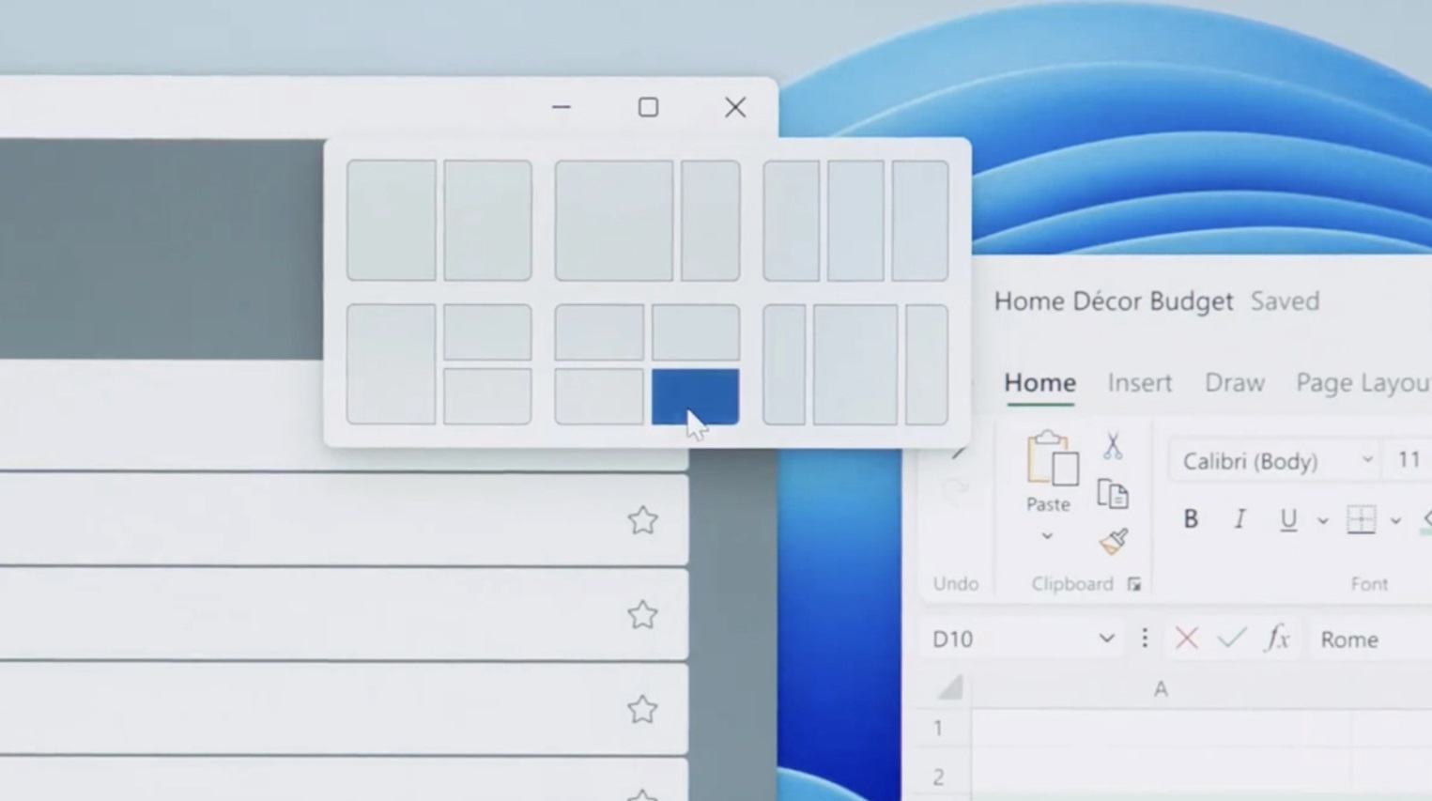Apply Underline formatting
1432x801 pixels.
(x=1287, y=519)
